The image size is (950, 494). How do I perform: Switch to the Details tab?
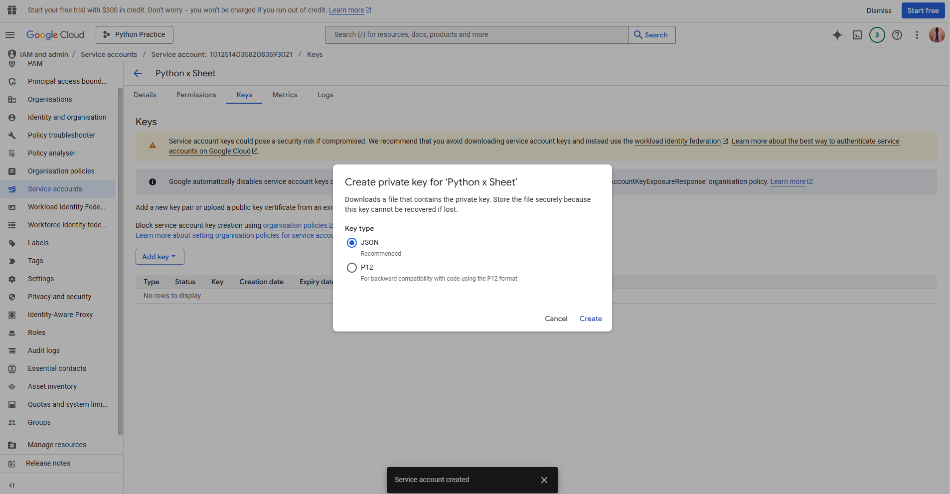pos(145,95)
